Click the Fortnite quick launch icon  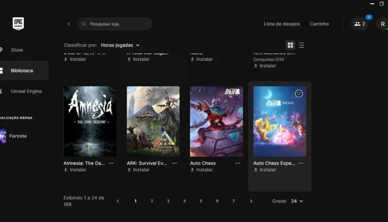pyautogui.click(x=3, y=136)
